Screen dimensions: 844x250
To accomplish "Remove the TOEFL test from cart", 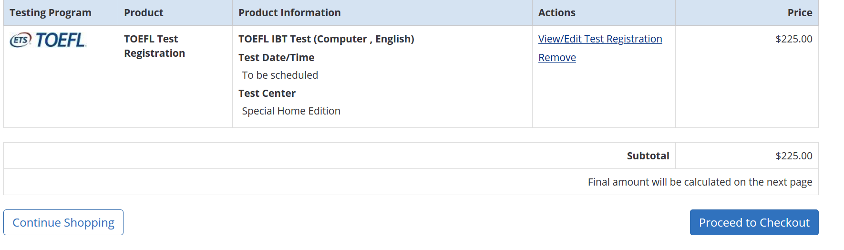I will [x=557, y=58].
